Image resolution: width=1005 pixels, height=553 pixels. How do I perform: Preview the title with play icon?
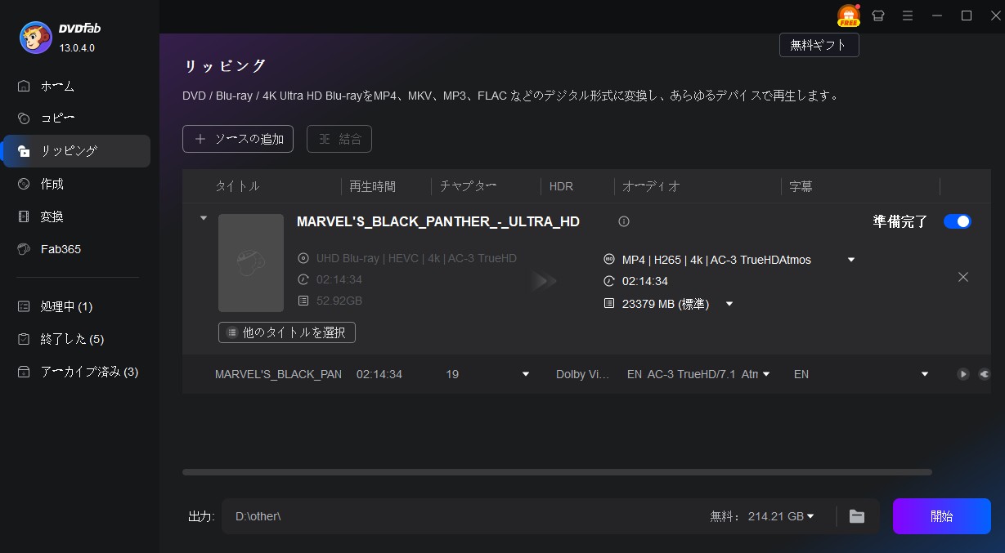(963, 374)
